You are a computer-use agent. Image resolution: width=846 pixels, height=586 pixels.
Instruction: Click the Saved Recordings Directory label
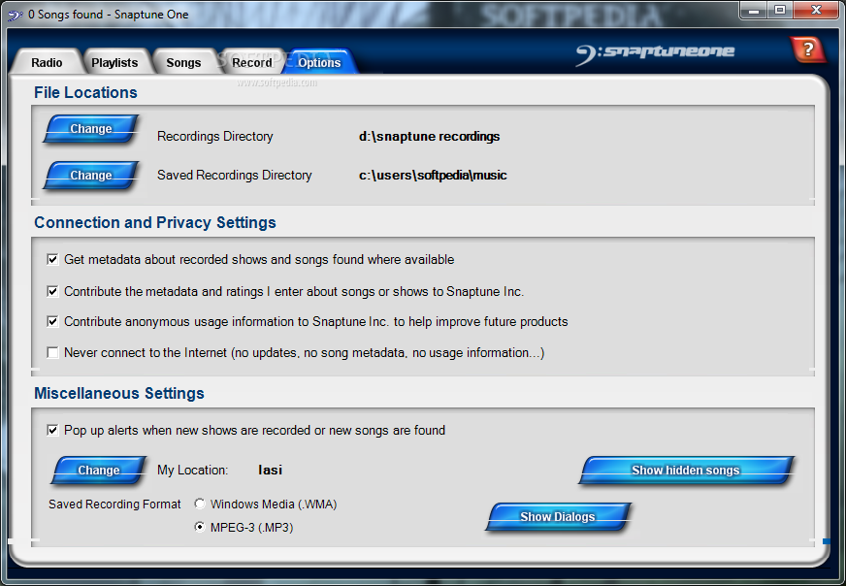(x=234, y=176)
